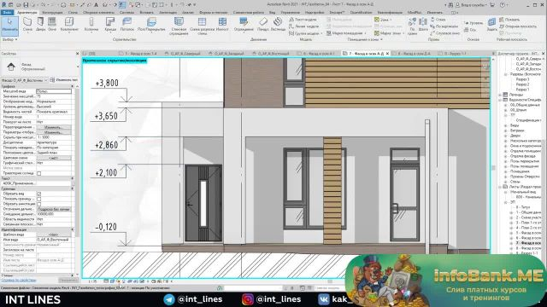Open the Выбор dropdown under Изменить

(x=9, y=39)
